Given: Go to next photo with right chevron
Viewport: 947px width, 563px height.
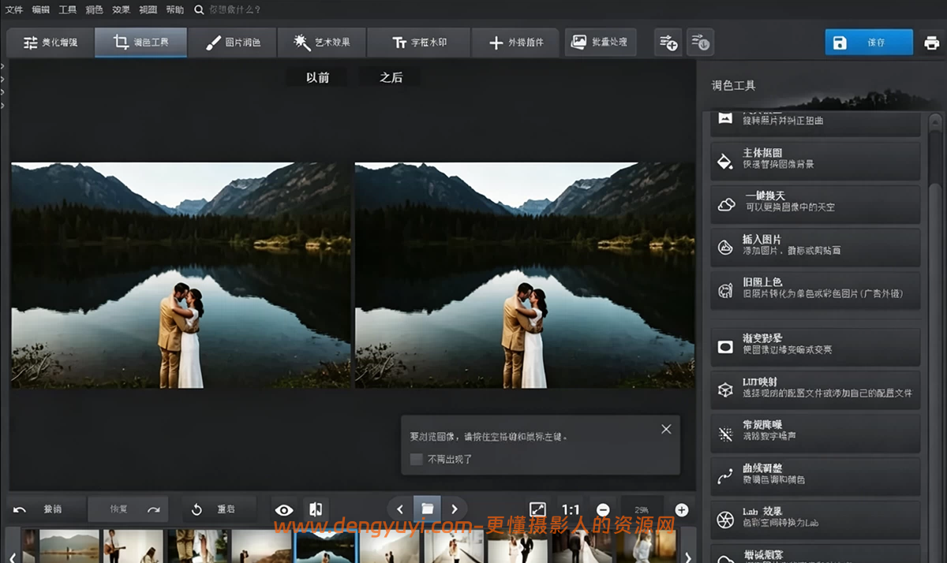Looking at the screenshot, I should coord(455,509).
